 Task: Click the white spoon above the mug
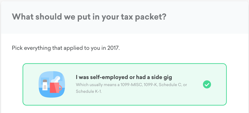click(x=56, y=80)
